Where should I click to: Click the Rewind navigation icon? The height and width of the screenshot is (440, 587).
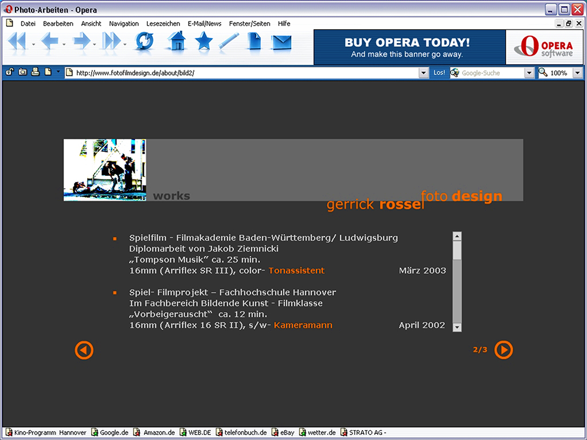(x=17, y=41)
